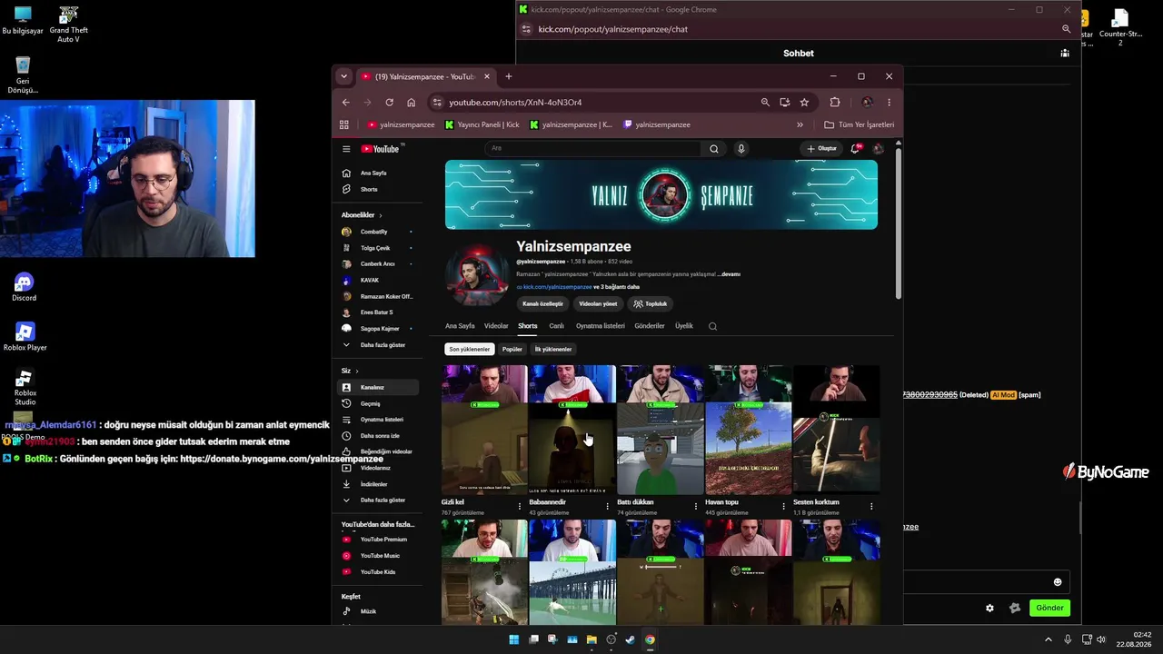1163x654 pixels.
Task: Click the YouTube search input field
Action: 594,149
